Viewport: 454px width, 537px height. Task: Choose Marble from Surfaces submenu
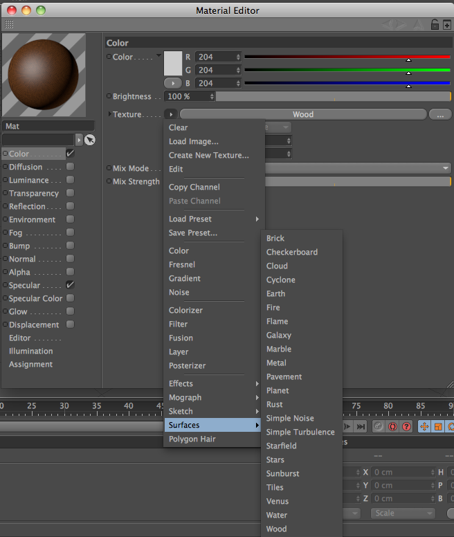point(279,349)
